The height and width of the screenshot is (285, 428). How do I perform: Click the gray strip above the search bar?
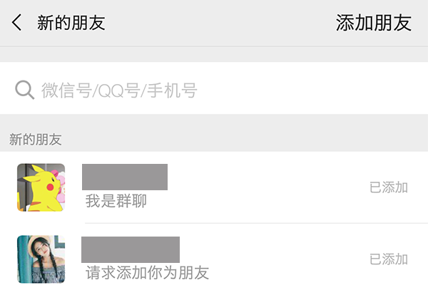214,55
